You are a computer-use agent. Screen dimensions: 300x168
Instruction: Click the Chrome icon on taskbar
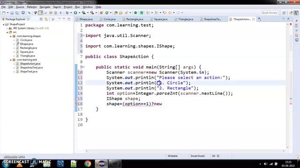coord(88,164)
